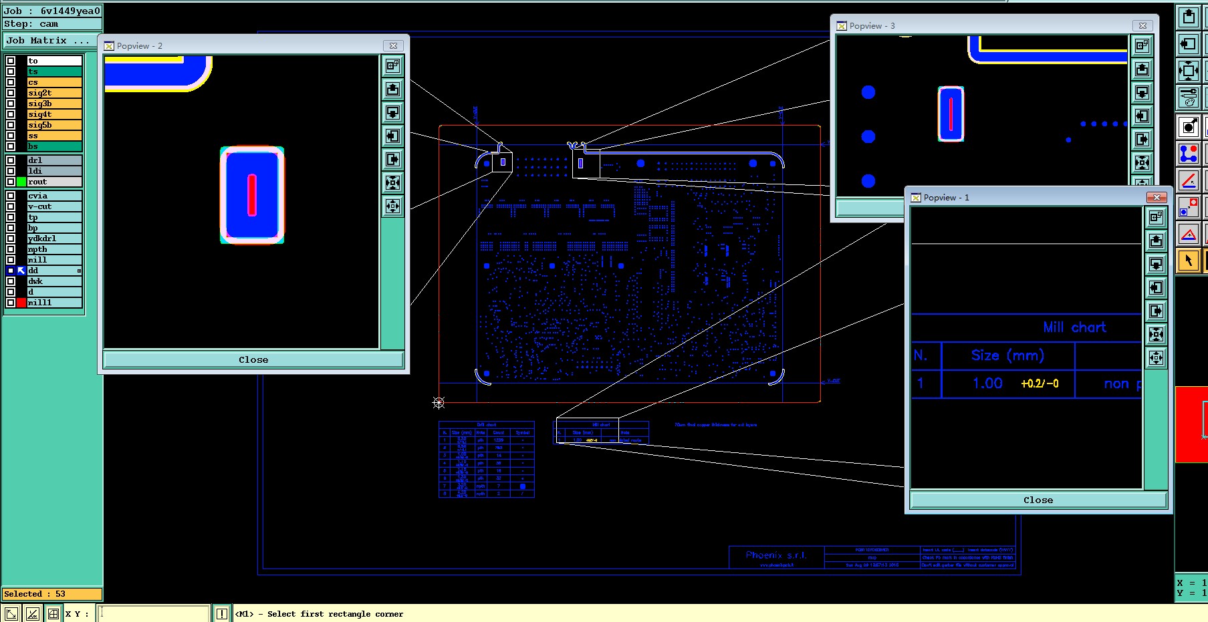Screen dimensions: 1208x622
Task: Expand the dd layer row small plus marker
Action: tap(79, 271)
